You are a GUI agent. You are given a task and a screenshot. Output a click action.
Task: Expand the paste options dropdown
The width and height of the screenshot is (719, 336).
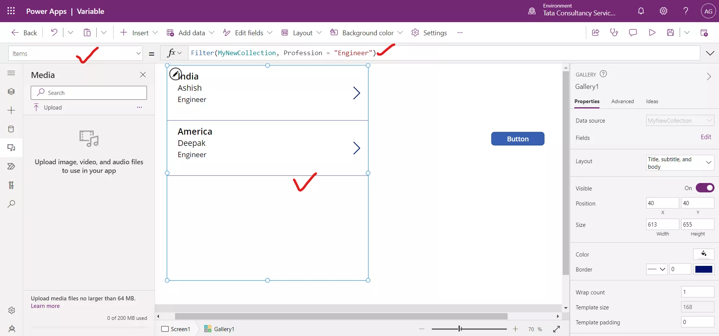click(x=104, y=33)
